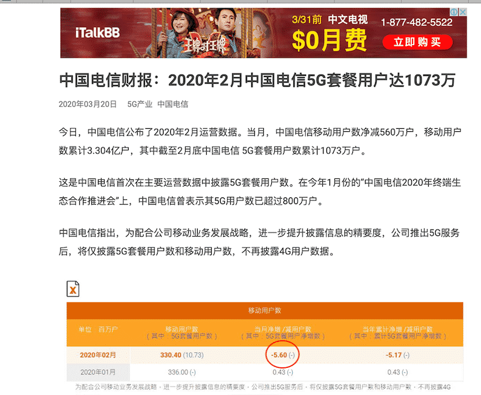This screenshot has height=395, width=481.
Task: Click the 立即购买 red button
Action: pos(417,42)
